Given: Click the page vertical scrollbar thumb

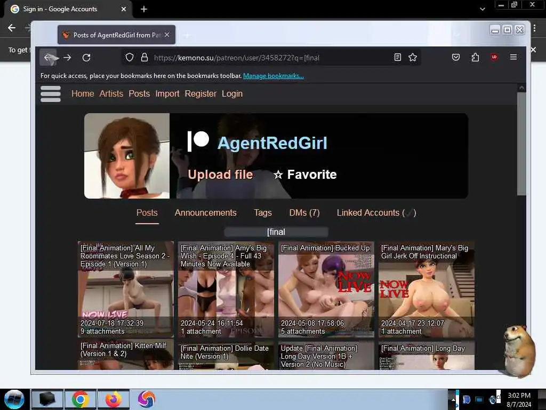Looking at the screenshot, I should 521,144.
